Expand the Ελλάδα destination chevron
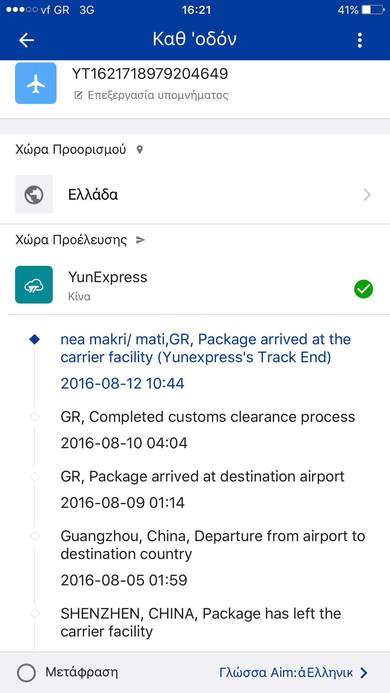This screenshot has height=693, width=390. (367, 195)
